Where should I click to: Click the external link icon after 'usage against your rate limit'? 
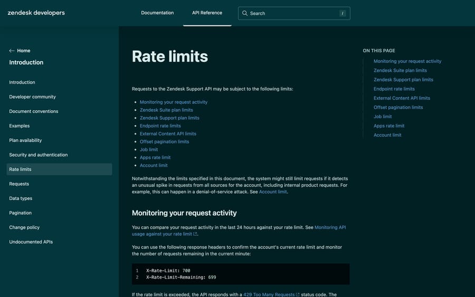(195, 234)
